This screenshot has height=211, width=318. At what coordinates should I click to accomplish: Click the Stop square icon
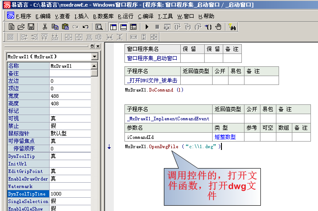click(x=157, y=27)
